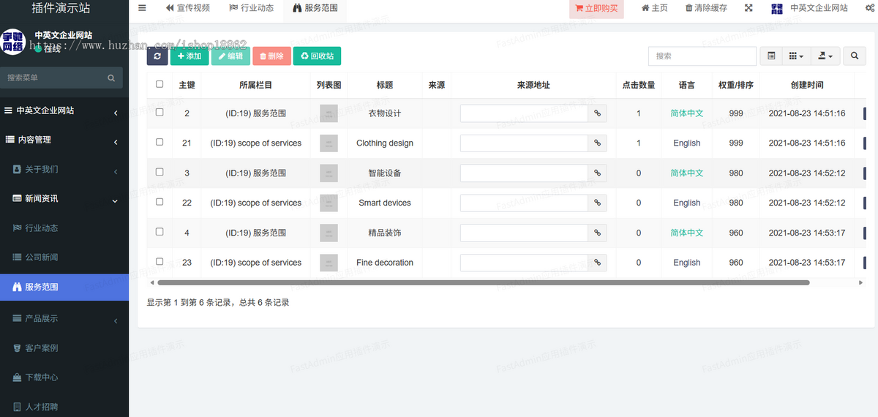Select all rows with header checkbox
The width and height of the screenshot is (878, 417).
point(160,84)
